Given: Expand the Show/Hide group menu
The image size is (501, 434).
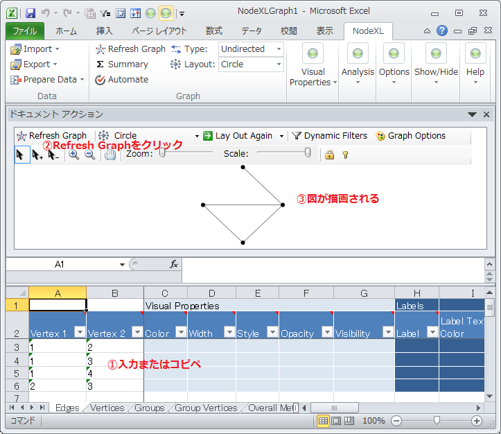Looking at the screenshot, I should coord(436,64).
